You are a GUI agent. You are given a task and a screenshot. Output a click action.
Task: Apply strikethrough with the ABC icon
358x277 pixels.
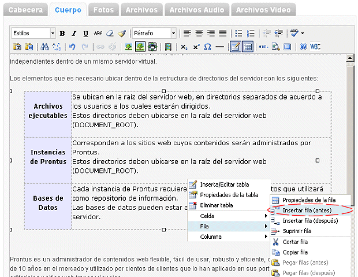point(98,34)
